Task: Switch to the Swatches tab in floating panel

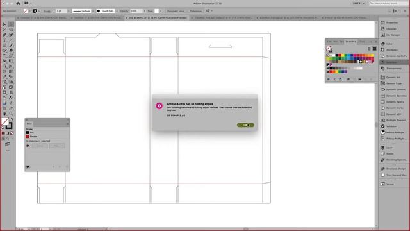Action: click(350, 42)
